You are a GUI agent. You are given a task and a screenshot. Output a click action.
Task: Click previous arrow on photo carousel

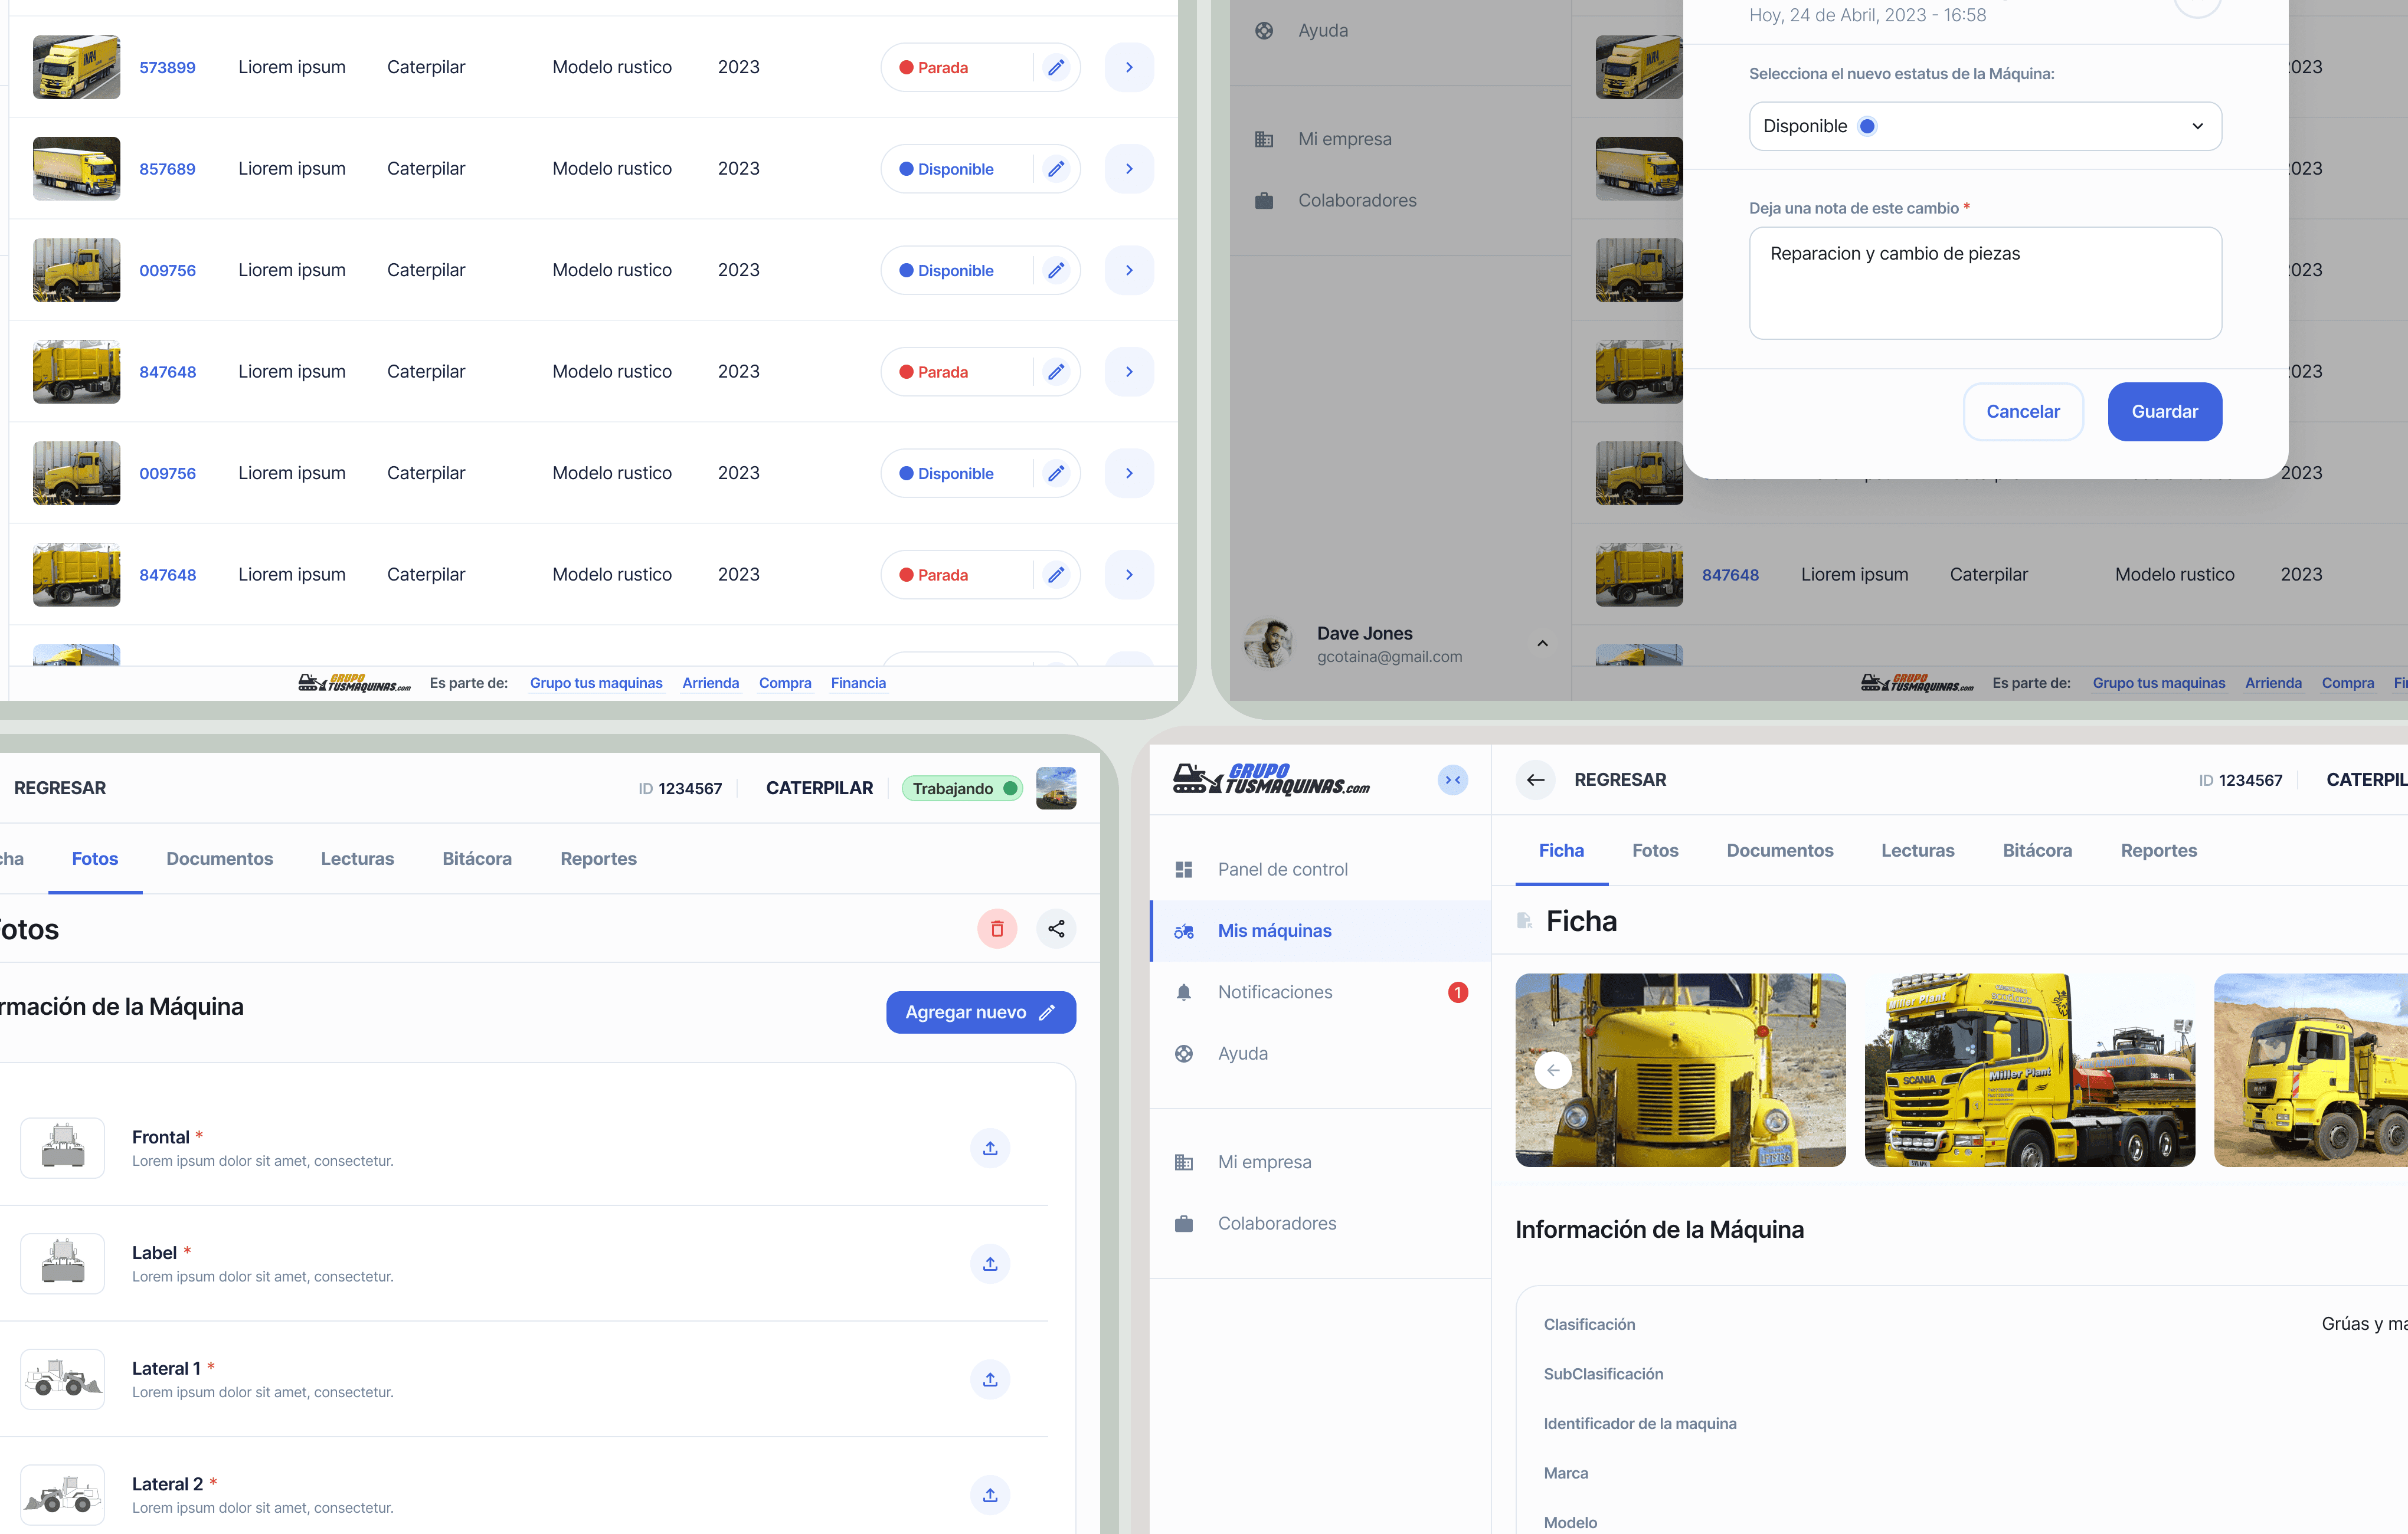tap(1553, 1069)
